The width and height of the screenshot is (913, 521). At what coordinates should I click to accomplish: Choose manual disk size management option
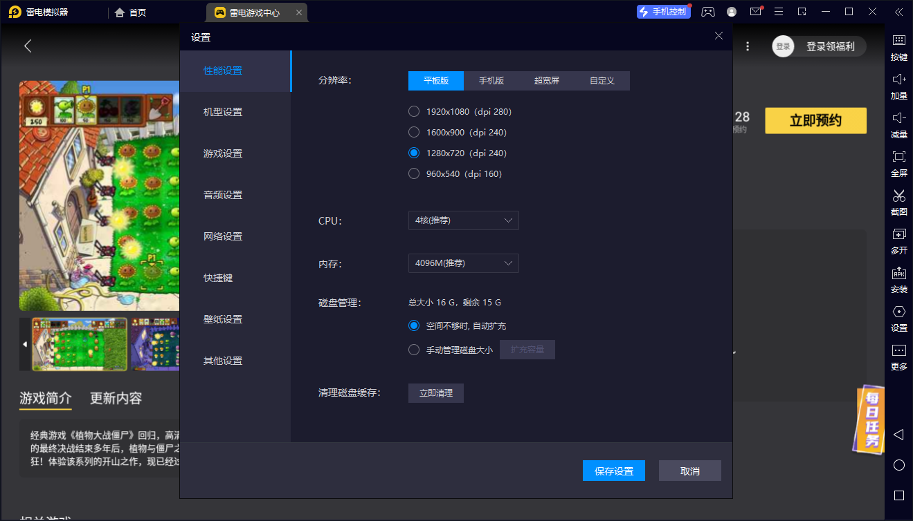(414, 350)
